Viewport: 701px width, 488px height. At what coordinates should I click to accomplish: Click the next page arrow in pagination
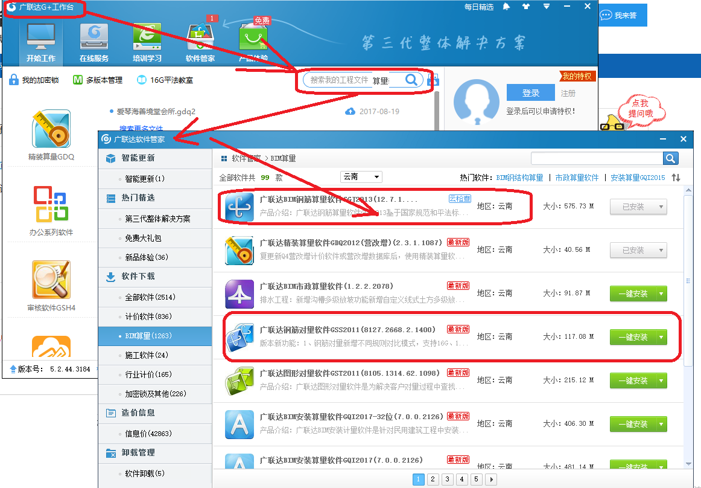click(491, 479)
